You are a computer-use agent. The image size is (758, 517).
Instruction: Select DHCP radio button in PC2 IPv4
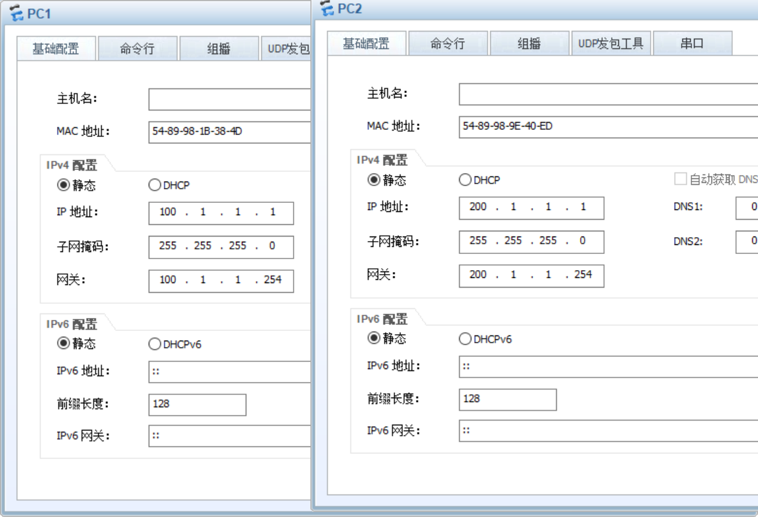465,180
